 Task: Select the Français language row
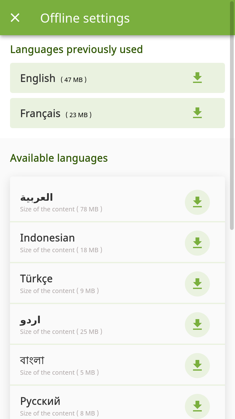(x=118, y=113)
